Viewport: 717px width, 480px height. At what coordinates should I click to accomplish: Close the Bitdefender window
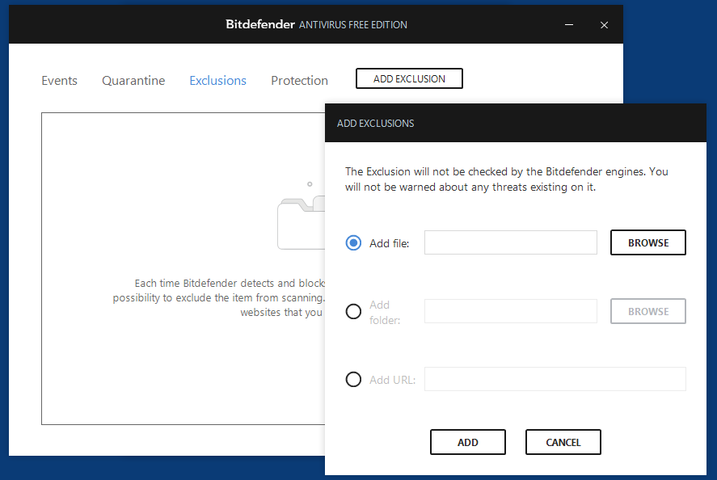coord(604,25)
